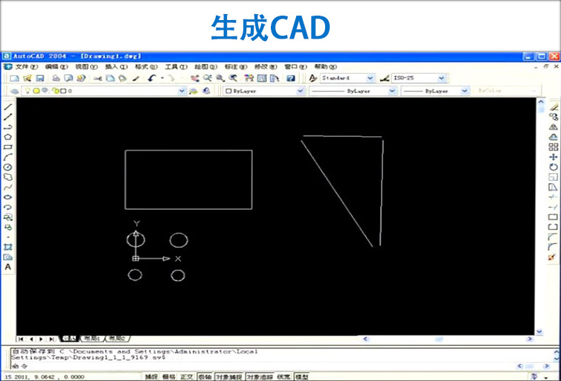Select the Rectangle draw tool
The image size is (561, 381).
(8, 147)
